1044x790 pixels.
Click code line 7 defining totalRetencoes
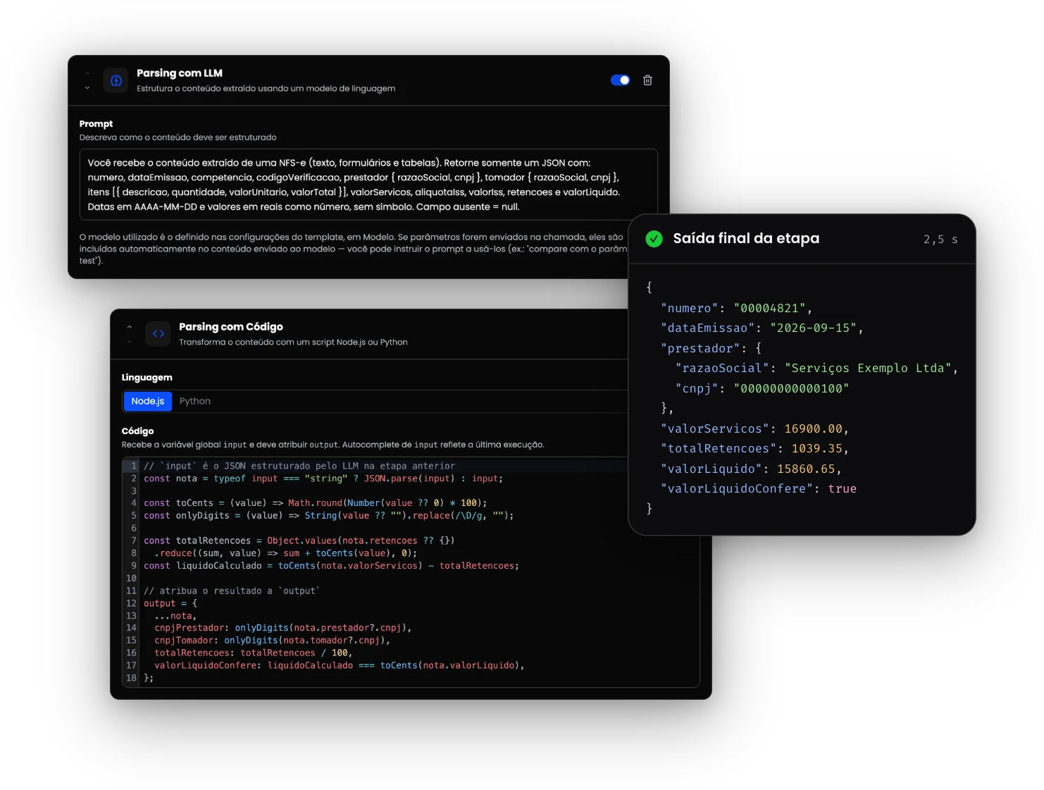(x=299, y=541)
